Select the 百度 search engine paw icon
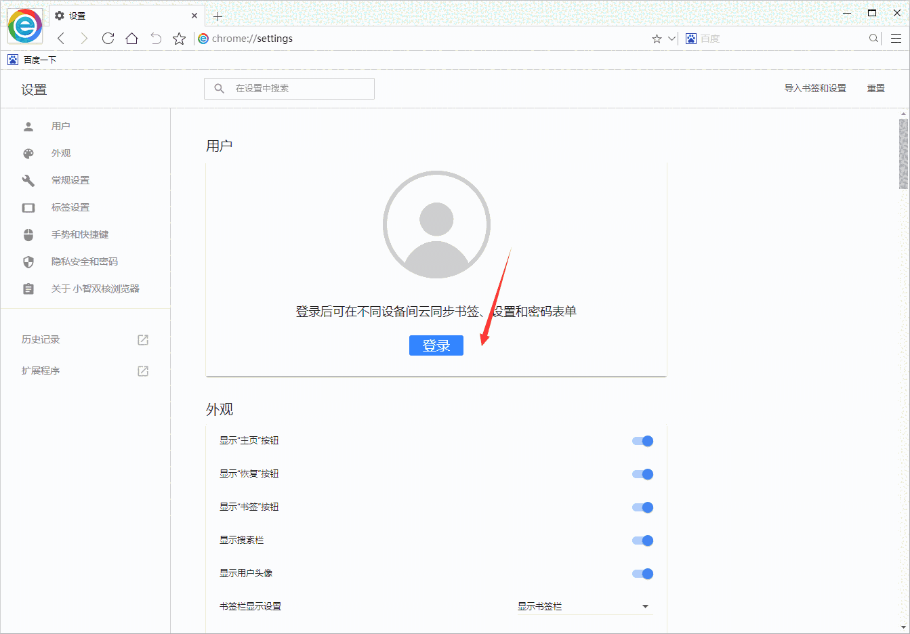The width and height of the screenshot is (910, 634). 690,39
